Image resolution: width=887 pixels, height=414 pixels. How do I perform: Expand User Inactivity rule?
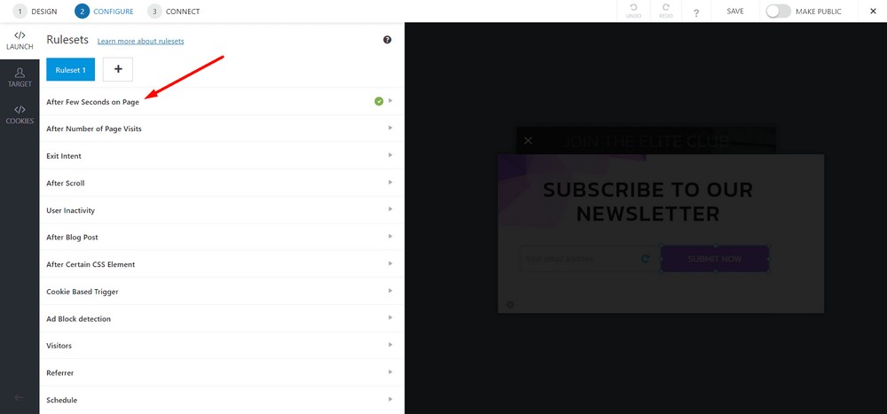(222, 210)
